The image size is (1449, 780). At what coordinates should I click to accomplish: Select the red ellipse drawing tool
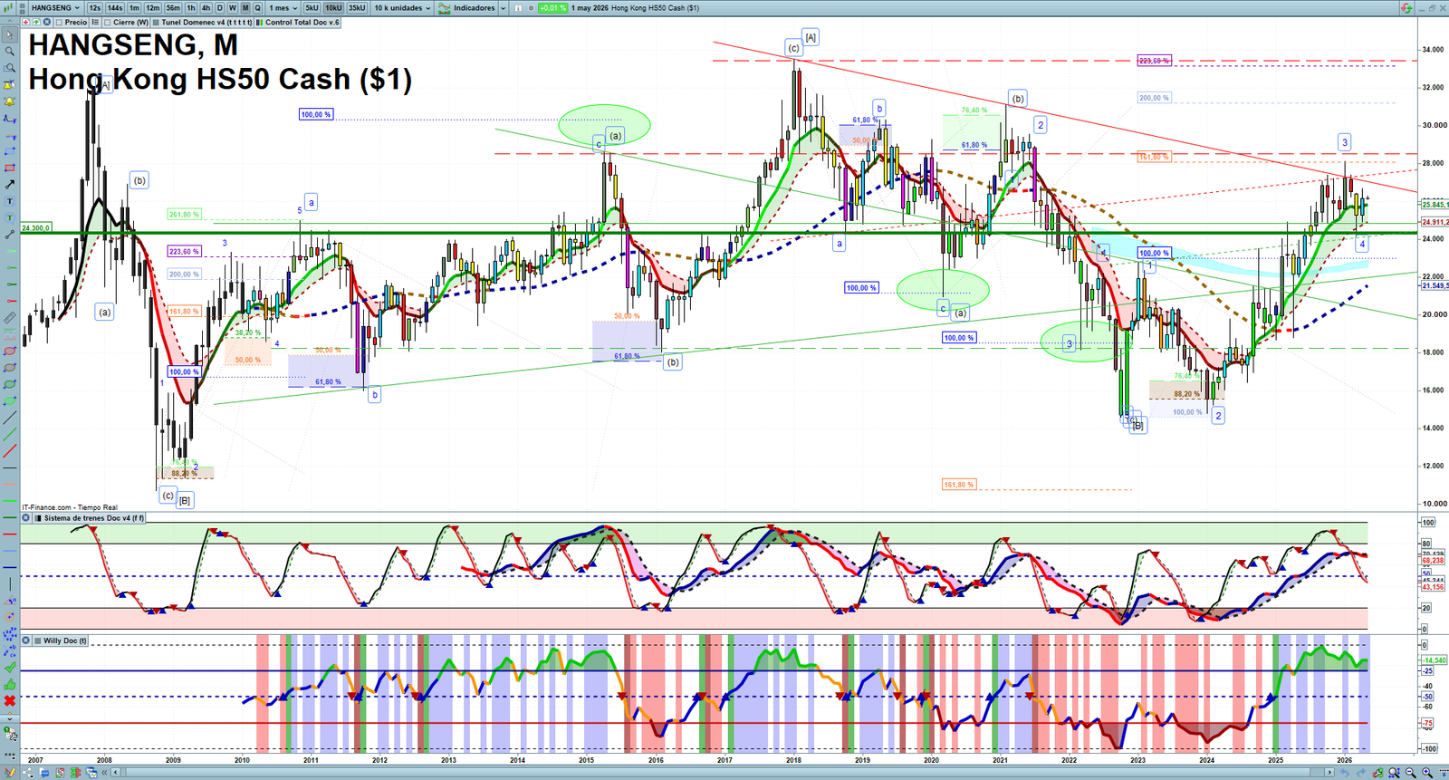point(10,351)
